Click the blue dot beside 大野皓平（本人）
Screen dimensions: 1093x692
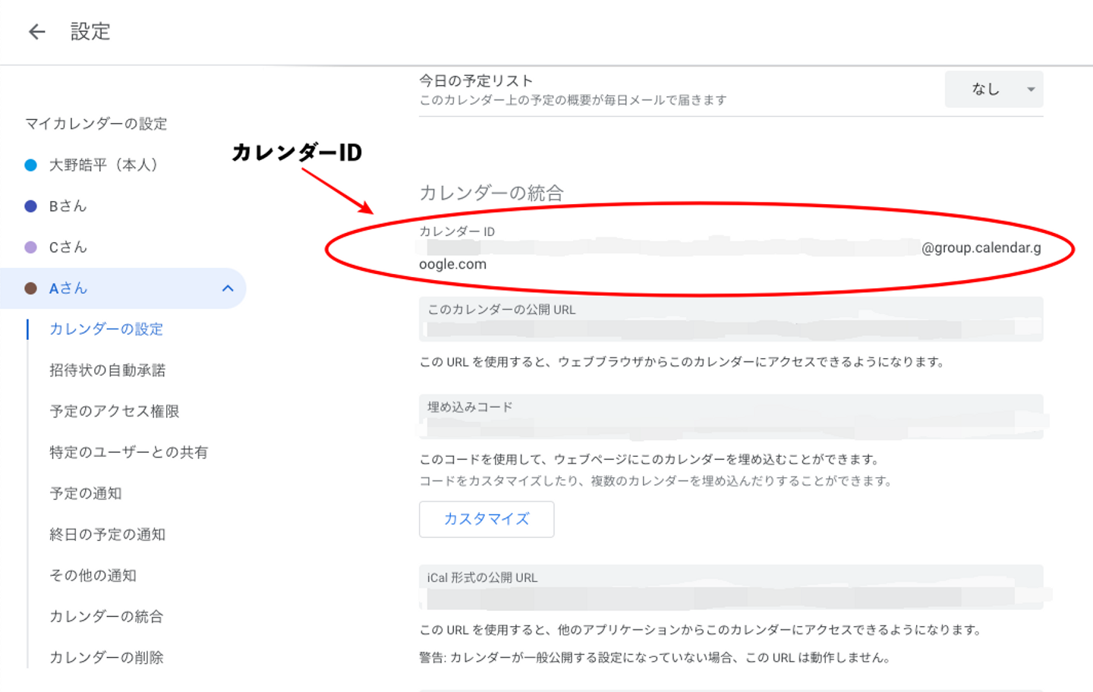[x=31, y=165]
